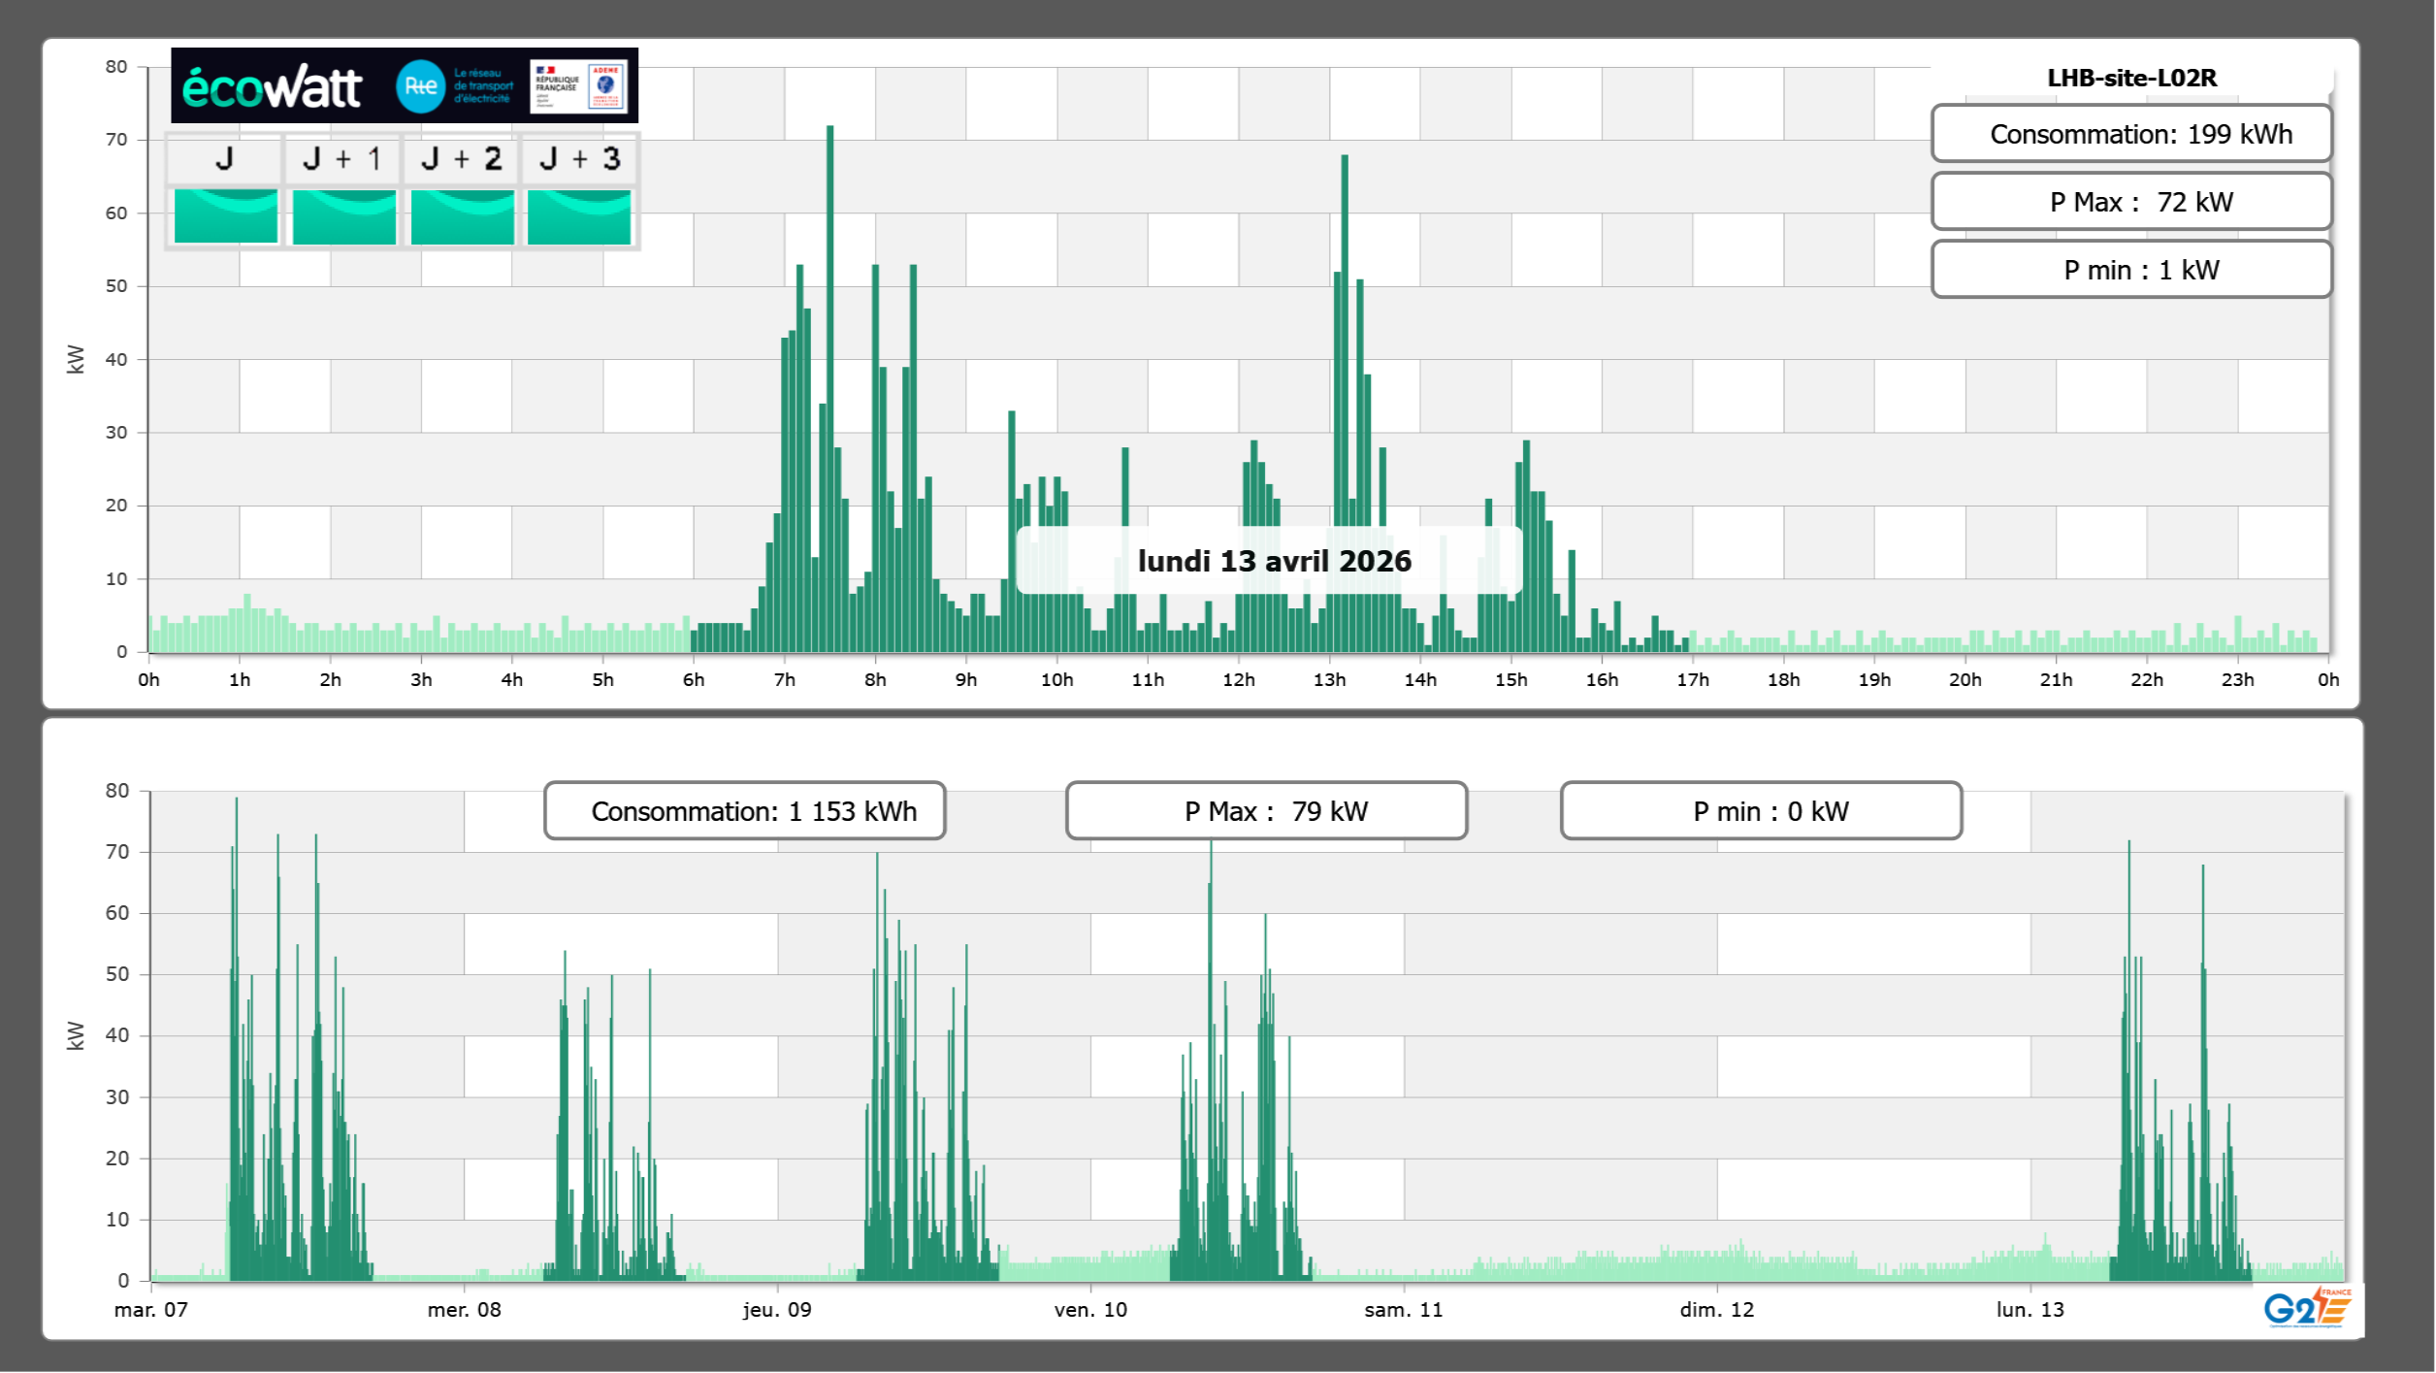Click the LHB-site-L02R site title
The height and width of the screenshot is (1373, 2436).
pyautogui.click(x=2130, y=78)
